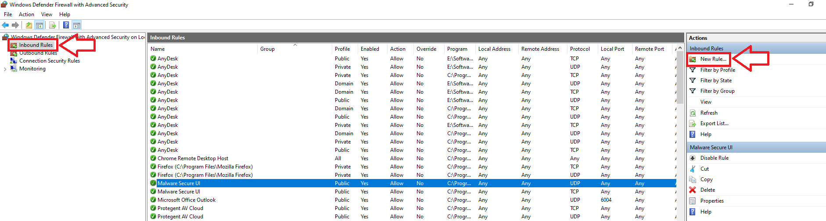Select the Protegent AV Cloud UDP rule
This screenshot has width=826, height=221.
click(x=413, y=217)
